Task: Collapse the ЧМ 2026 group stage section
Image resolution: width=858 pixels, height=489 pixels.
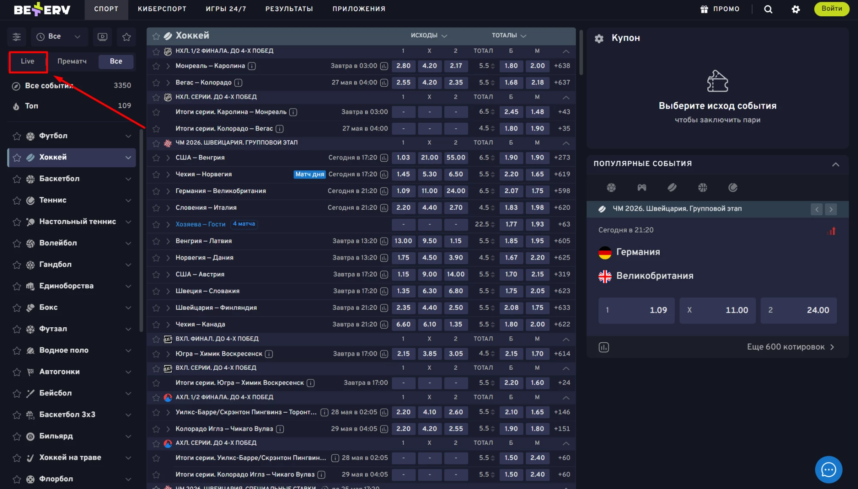Action: pos(566,143)
